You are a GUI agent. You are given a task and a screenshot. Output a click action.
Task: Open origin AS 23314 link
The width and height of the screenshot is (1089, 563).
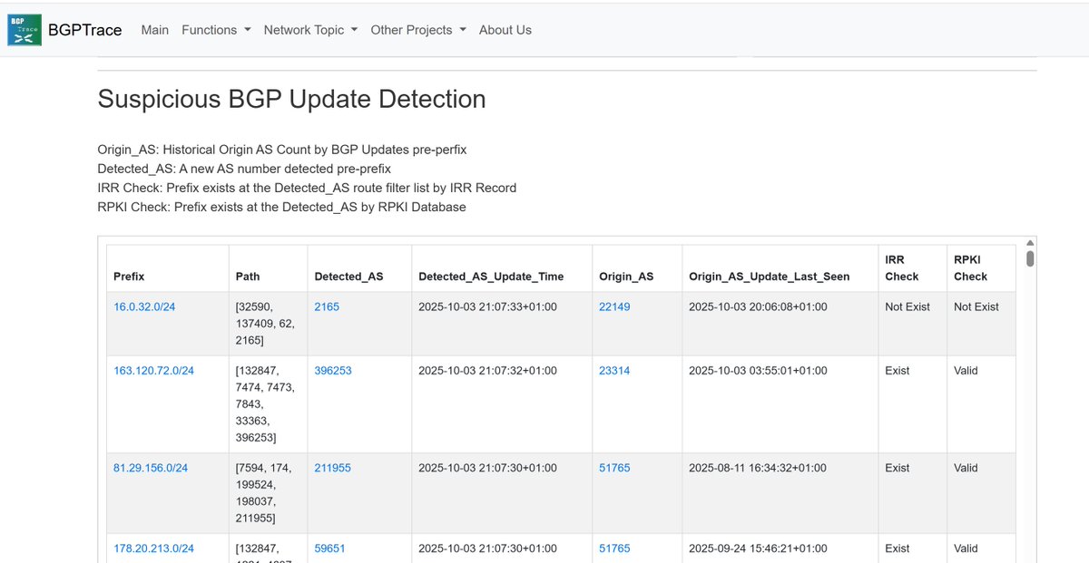pos(614,371)
